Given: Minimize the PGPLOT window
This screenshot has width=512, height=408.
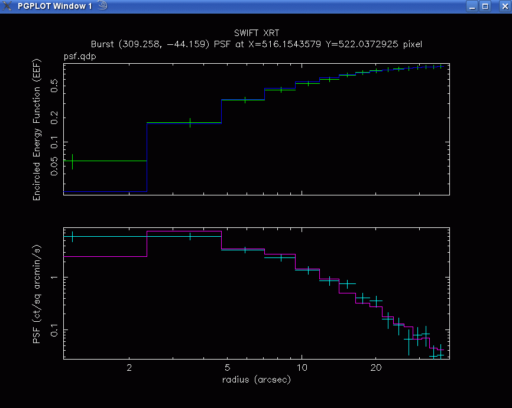Looking at the screenshot, I should [472, 6].
